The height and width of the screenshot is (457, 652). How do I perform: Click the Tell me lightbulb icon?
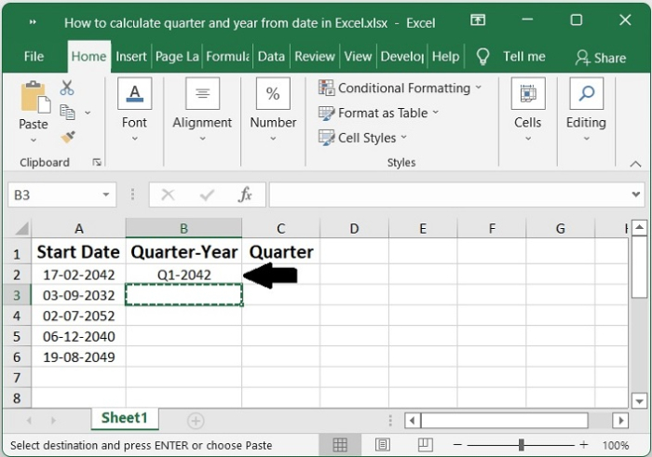pos(482,57)
